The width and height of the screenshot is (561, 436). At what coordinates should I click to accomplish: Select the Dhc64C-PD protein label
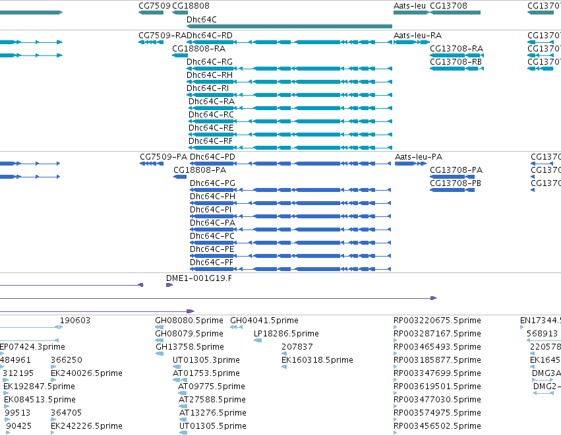tap(212, 157)
